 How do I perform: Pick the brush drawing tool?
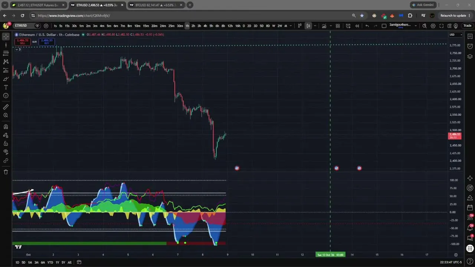pos(6,79)
